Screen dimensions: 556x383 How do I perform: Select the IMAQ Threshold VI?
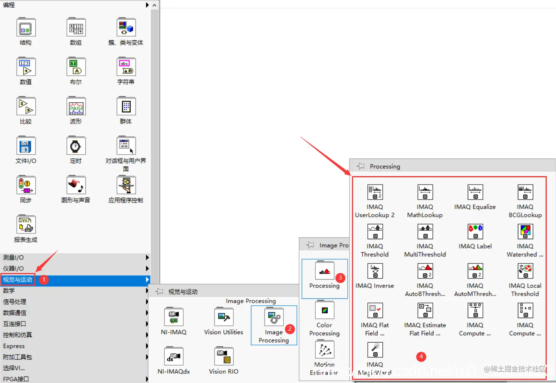375,231
